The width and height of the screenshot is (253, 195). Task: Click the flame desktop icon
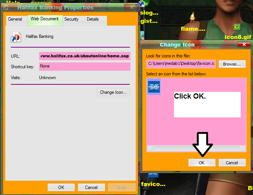(193, 16)
